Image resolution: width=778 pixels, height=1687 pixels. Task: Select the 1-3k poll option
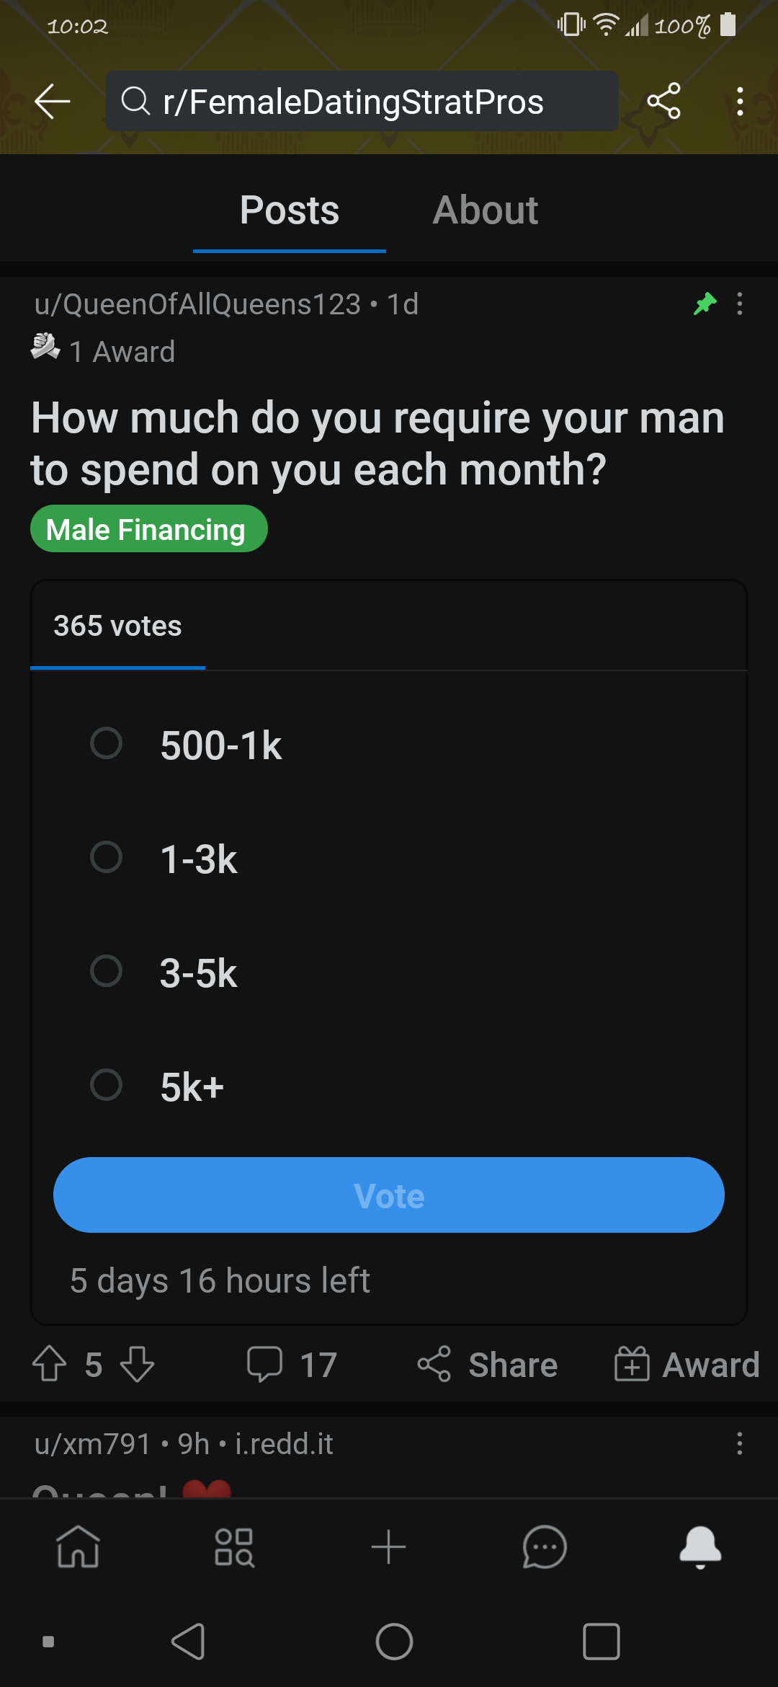106,857
